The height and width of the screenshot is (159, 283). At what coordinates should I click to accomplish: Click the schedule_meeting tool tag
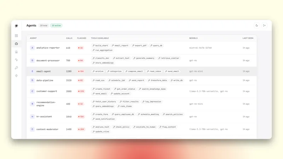[x=148, y=114]
